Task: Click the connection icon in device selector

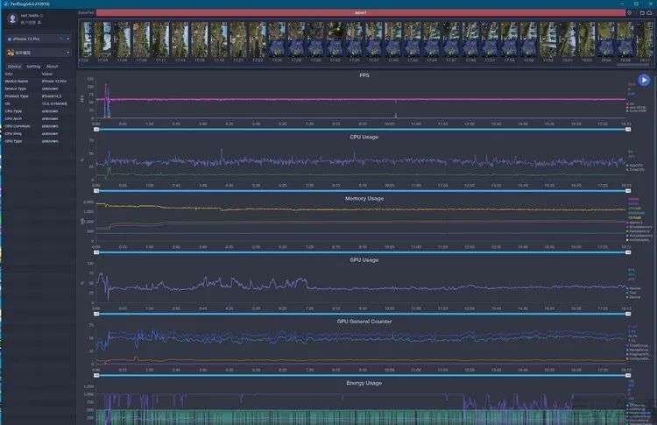Action: [61, 39]
